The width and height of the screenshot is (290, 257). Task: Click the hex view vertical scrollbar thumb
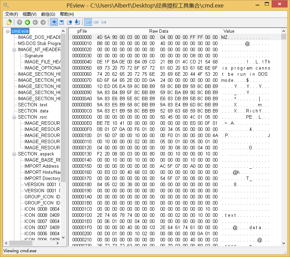284,37
